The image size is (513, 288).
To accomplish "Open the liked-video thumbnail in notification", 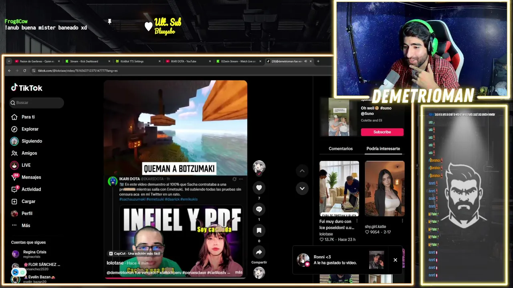I will tap(376, 260).
